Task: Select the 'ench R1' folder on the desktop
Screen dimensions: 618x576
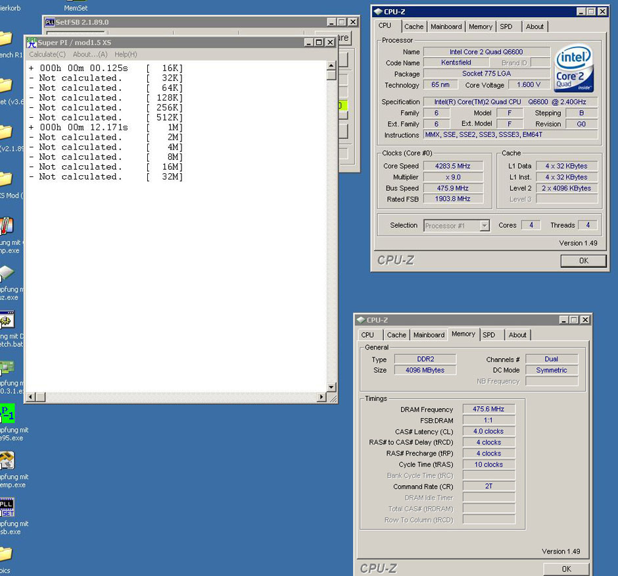Action: point(6,39)
